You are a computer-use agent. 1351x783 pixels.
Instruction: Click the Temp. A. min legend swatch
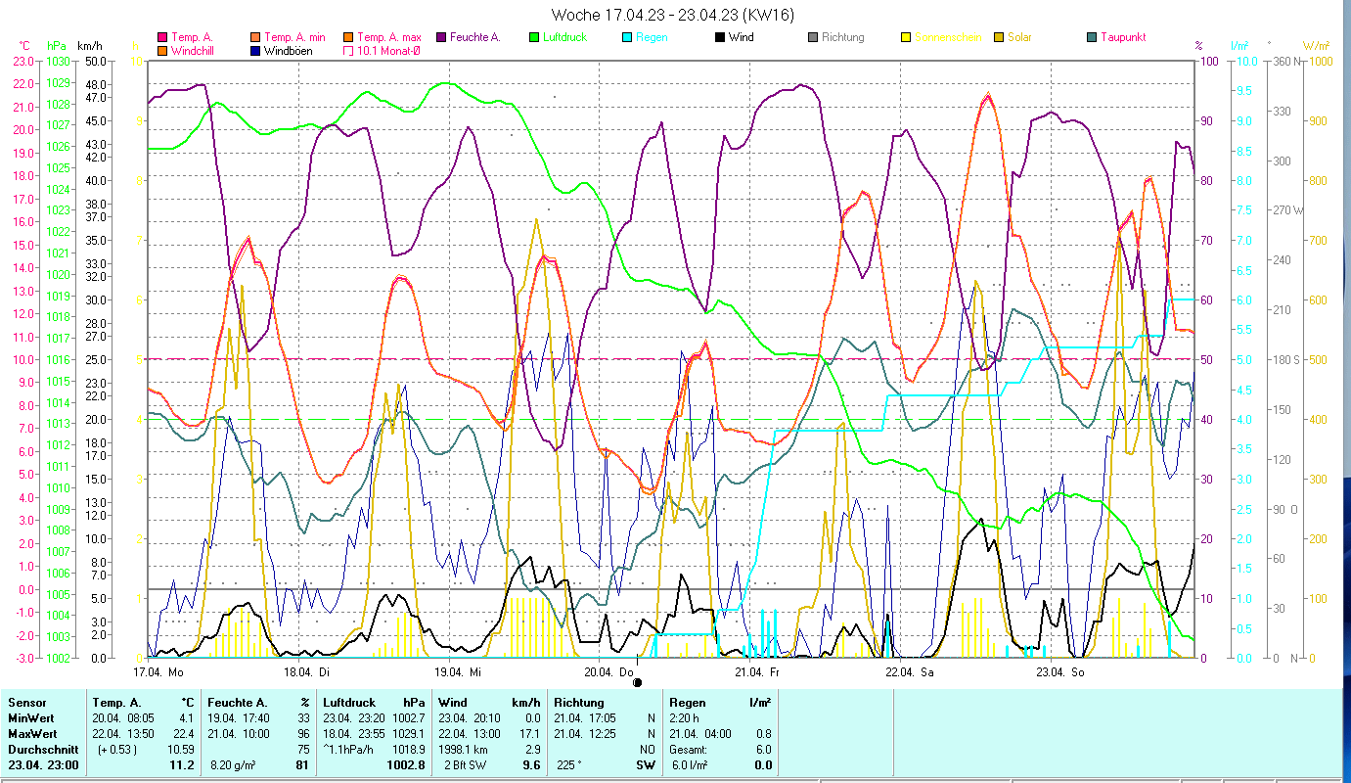(255, 37)
